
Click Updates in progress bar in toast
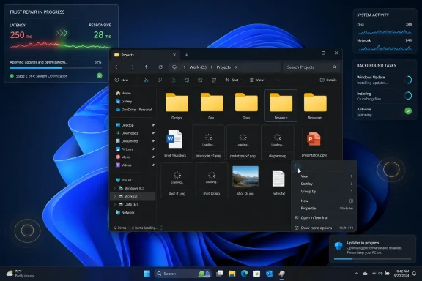point(372,259)
